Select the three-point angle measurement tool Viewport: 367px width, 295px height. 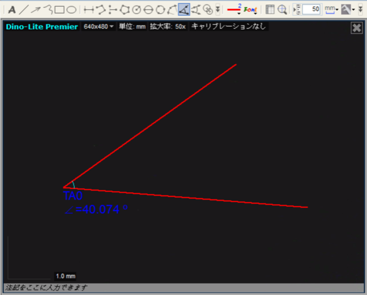184,10
